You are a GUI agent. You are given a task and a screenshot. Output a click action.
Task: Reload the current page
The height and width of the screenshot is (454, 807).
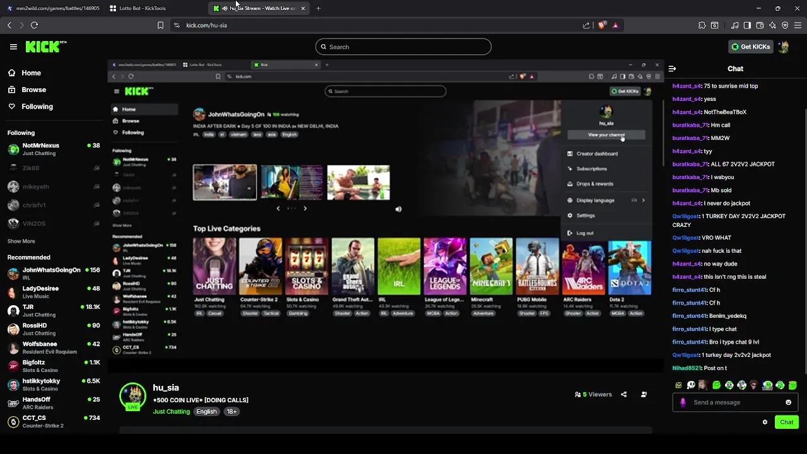34,25
